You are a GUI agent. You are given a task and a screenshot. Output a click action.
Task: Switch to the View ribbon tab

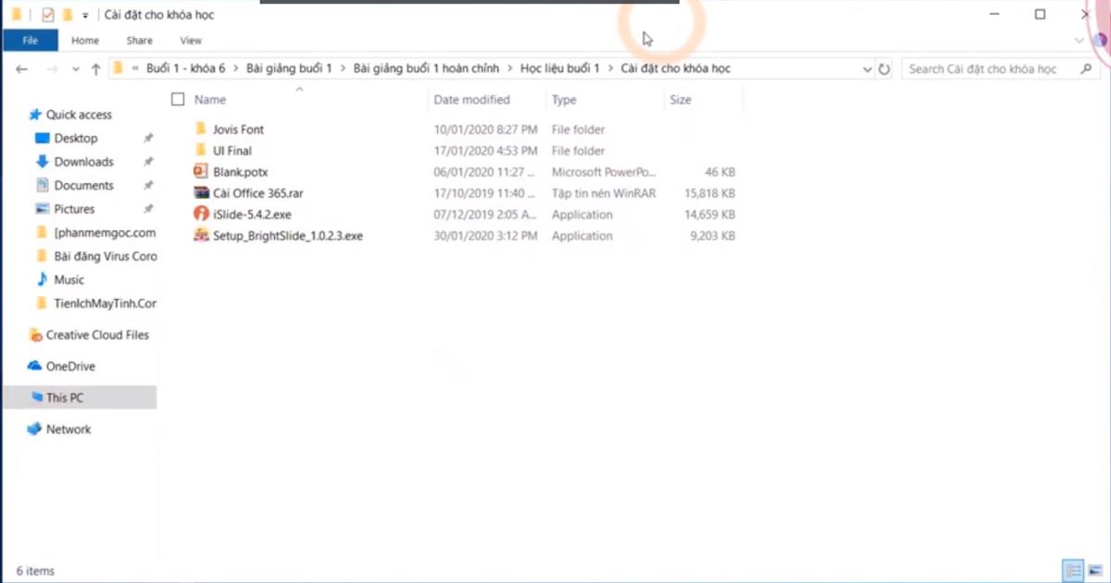191,41
